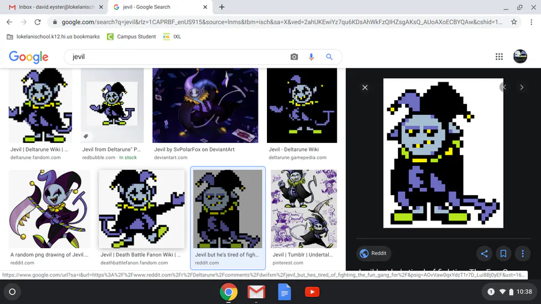Viewport: 541px width, 304px height.
Task: Click the pinterest.com source text
Action: click(x=288, y=263)
